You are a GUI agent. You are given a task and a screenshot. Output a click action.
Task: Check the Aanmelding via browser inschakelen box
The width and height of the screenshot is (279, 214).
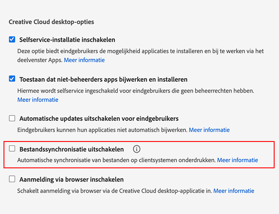(x=12, y=180)
